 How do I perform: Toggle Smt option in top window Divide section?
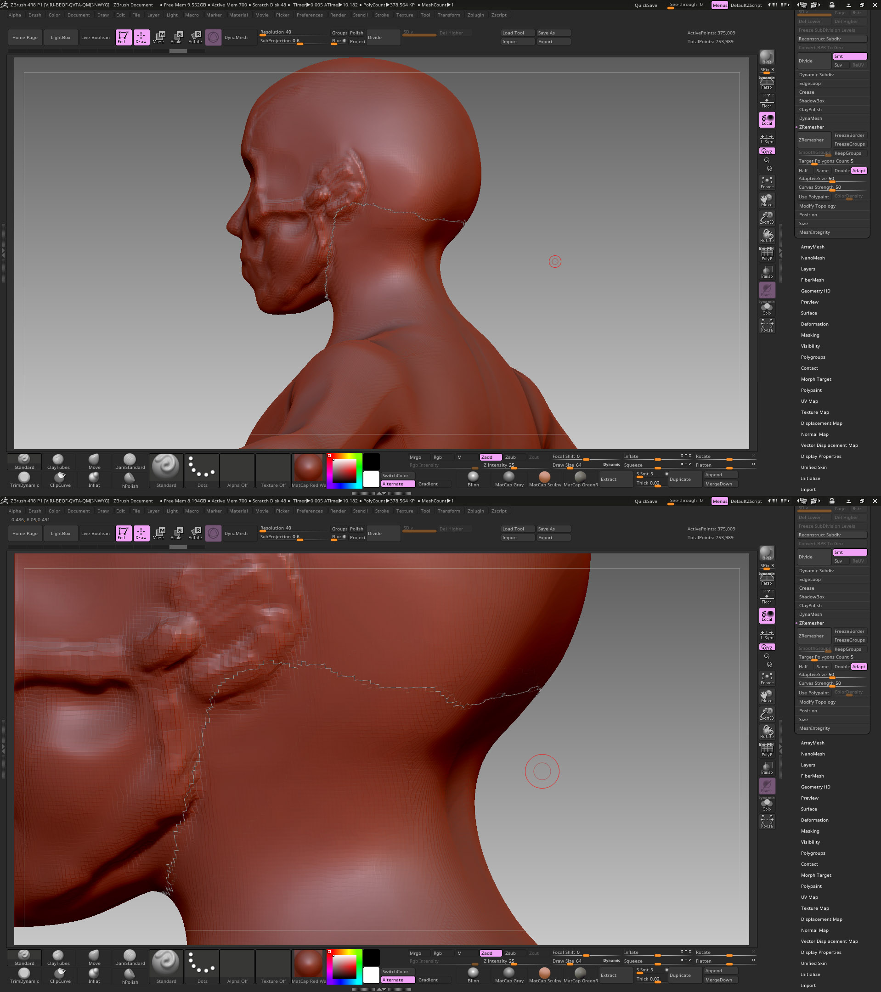[x=849, y=56]
